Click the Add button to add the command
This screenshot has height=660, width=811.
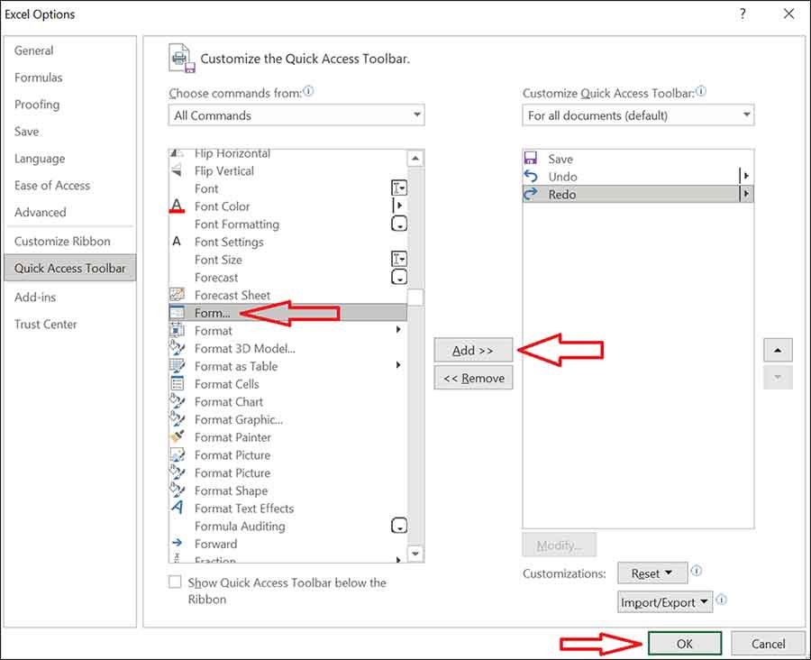[x=473, y=350]
